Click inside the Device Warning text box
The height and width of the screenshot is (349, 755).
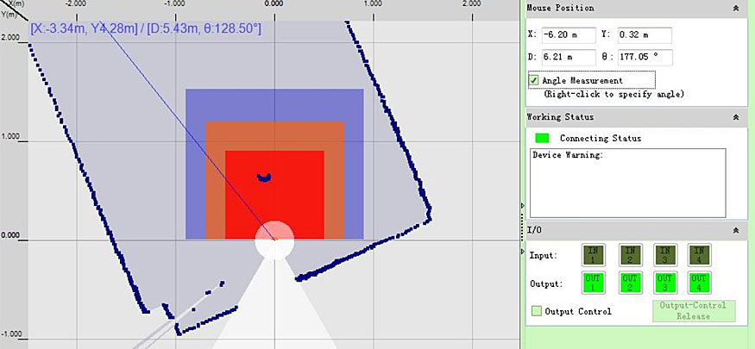pos(627,183)
